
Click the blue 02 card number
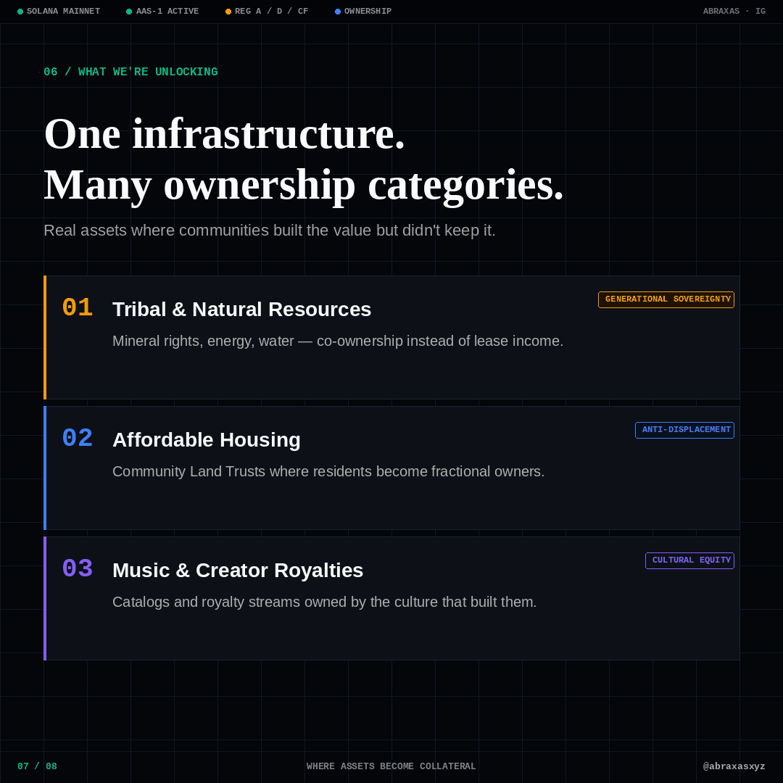click(x=78, y=438)
